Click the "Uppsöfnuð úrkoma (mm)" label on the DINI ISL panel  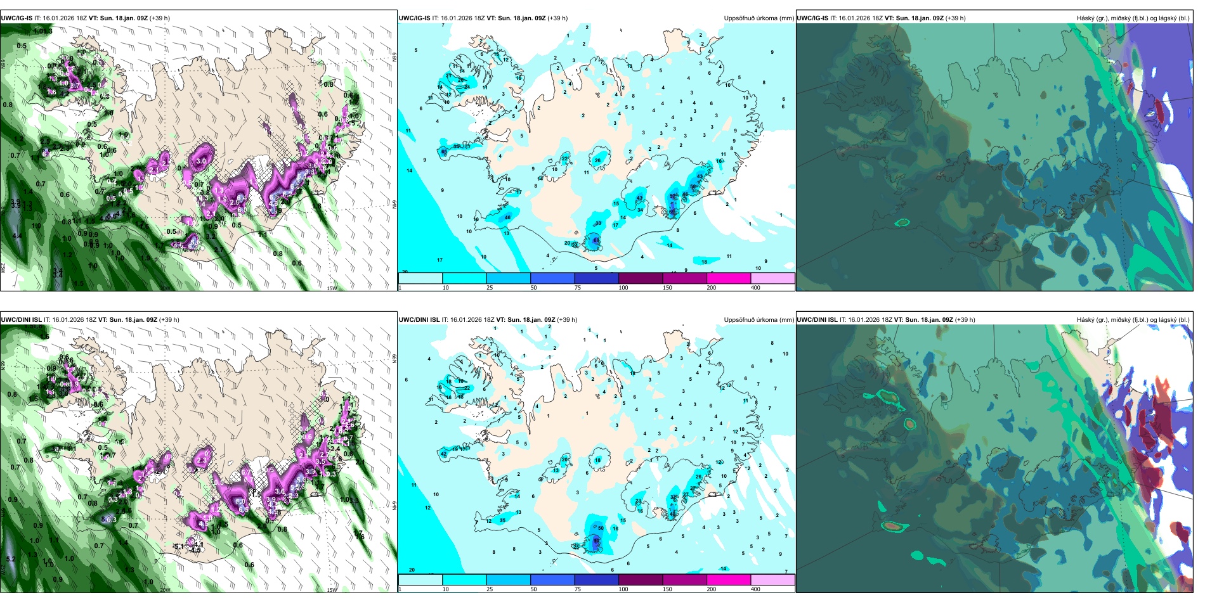(759, 320)
